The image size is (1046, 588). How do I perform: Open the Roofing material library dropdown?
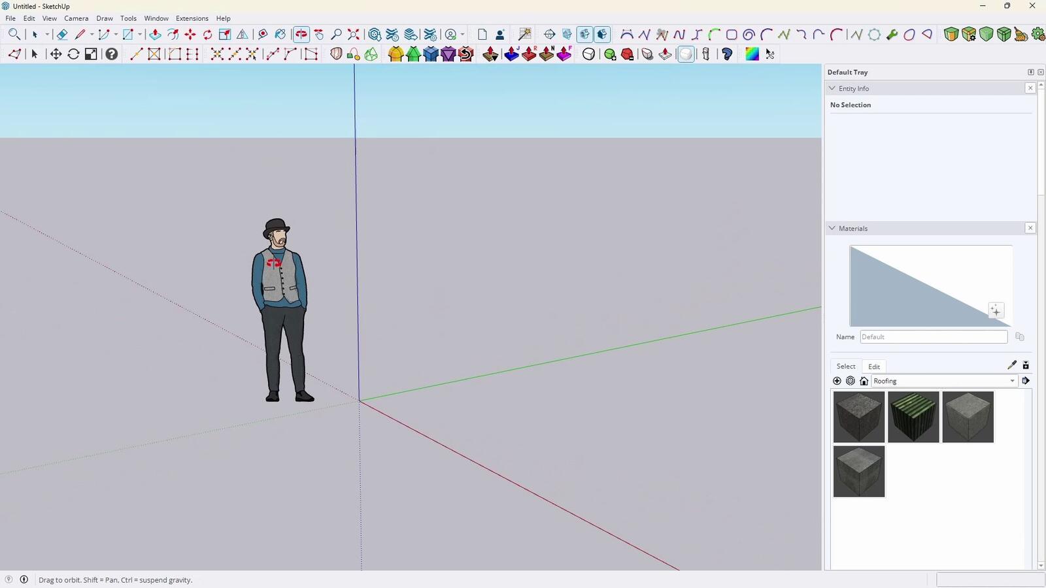point(1012,381)
